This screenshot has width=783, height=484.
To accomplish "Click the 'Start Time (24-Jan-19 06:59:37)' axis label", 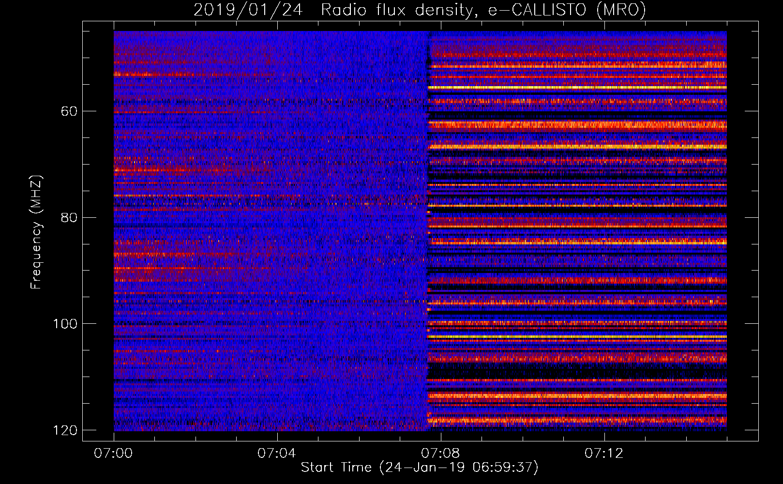I will click(x=420, y=468).
